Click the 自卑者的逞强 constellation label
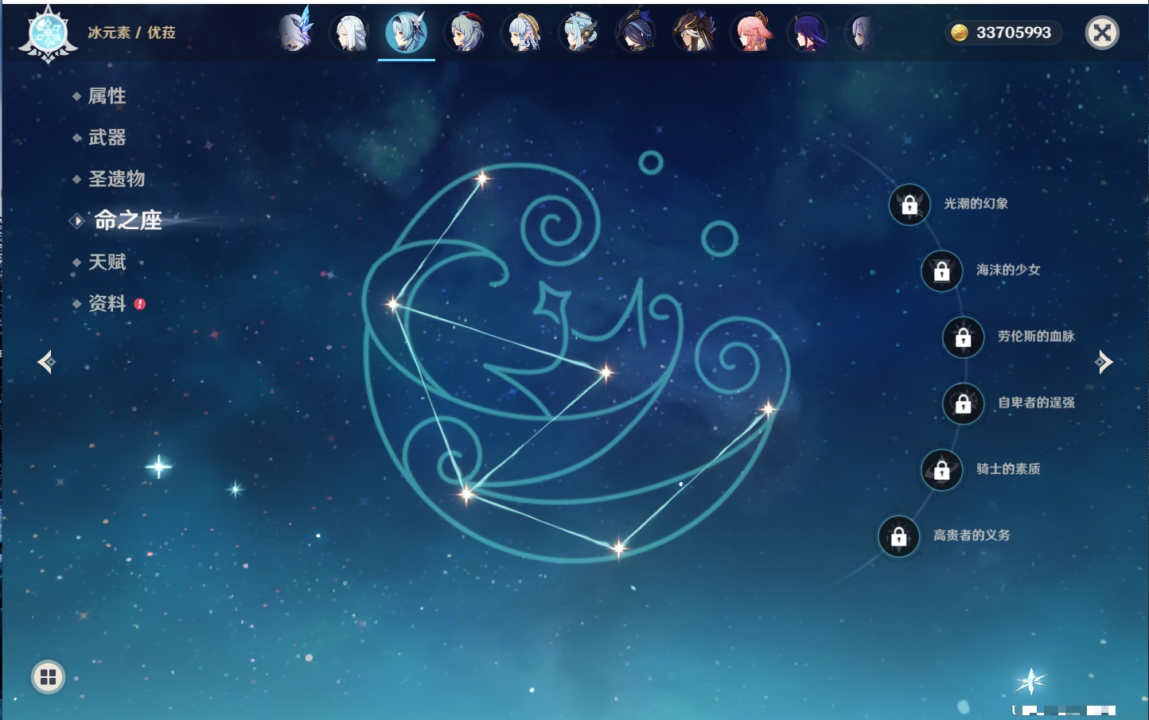Viewport: 1149px width, 720px height. pos(1036,403)
